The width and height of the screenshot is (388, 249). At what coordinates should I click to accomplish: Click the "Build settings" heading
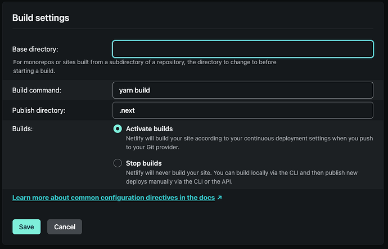tap(40, 18)
